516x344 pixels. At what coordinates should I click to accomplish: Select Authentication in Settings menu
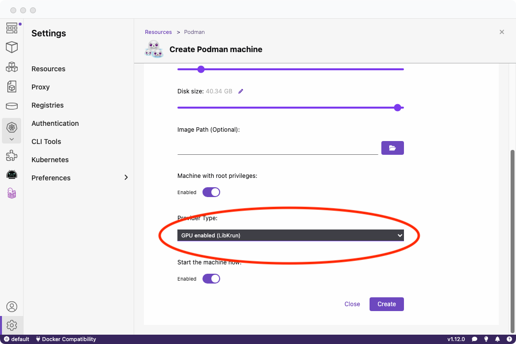(x=55, y=123)
